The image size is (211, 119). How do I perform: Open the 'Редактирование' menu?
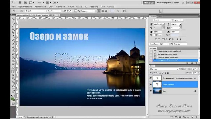point(25,7)
